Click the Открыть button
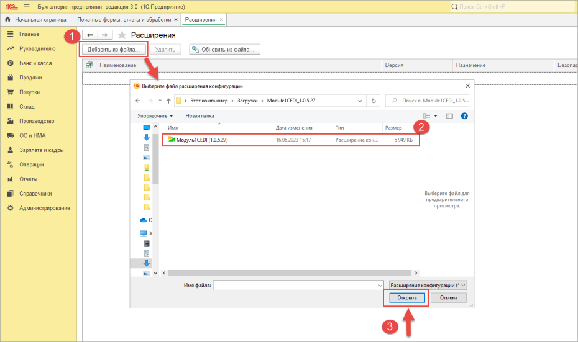 click(407, 297)
